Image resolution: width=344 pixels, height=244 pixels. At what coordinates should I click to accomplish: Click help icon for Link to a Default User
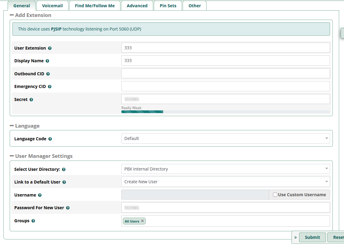(x=64, y=182)
